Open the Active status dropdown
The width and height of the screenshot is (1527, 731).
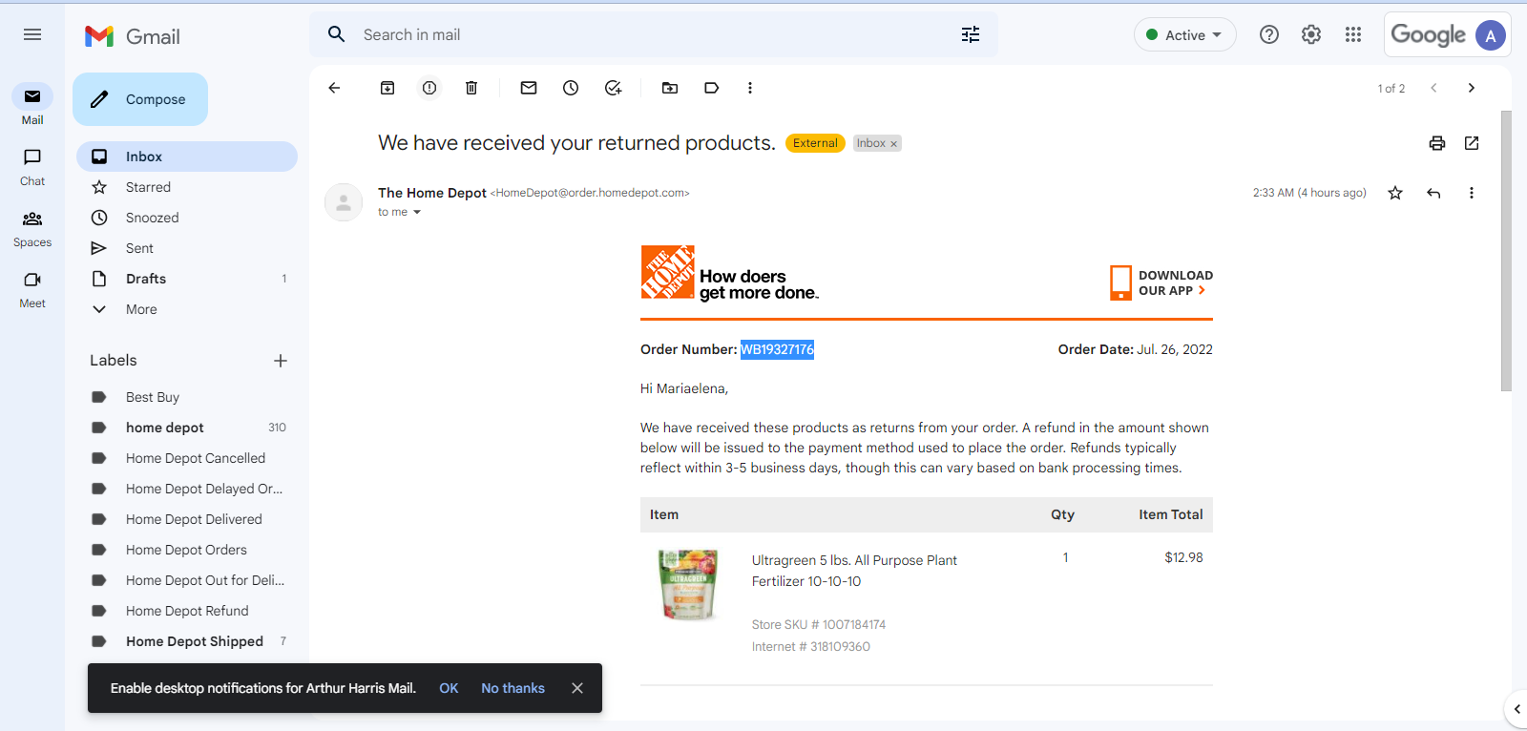(x=1185, y=35)
